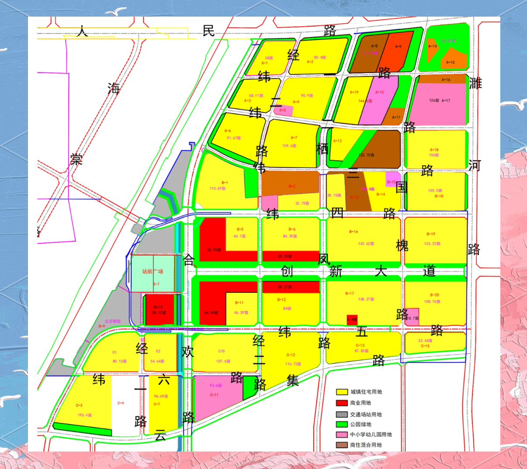
Task: Click the 54.64亩 area value
Action: pos(157,361)
